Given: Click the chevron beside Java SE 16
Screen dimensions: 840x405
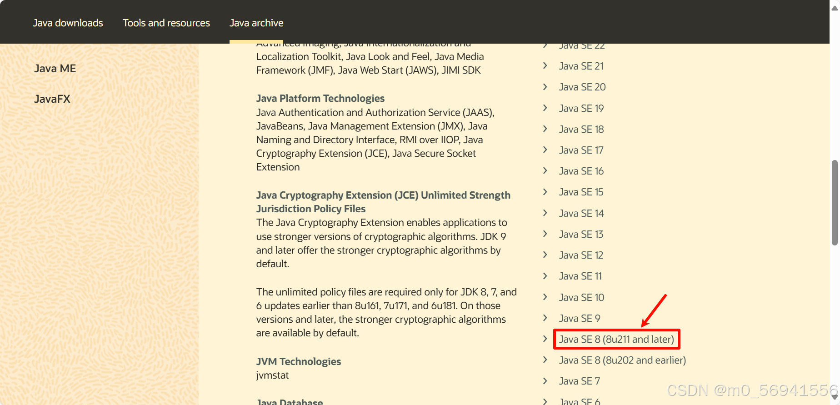Looking at the screenshot, I should [x=545, y=170].
